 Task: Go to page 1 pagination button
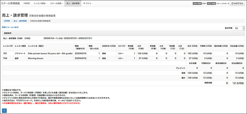pos(4,111)
